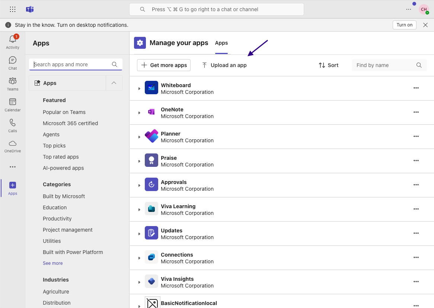Open more options for Praise
Viewport: 434px width, 308px height.
pos(416,161)
